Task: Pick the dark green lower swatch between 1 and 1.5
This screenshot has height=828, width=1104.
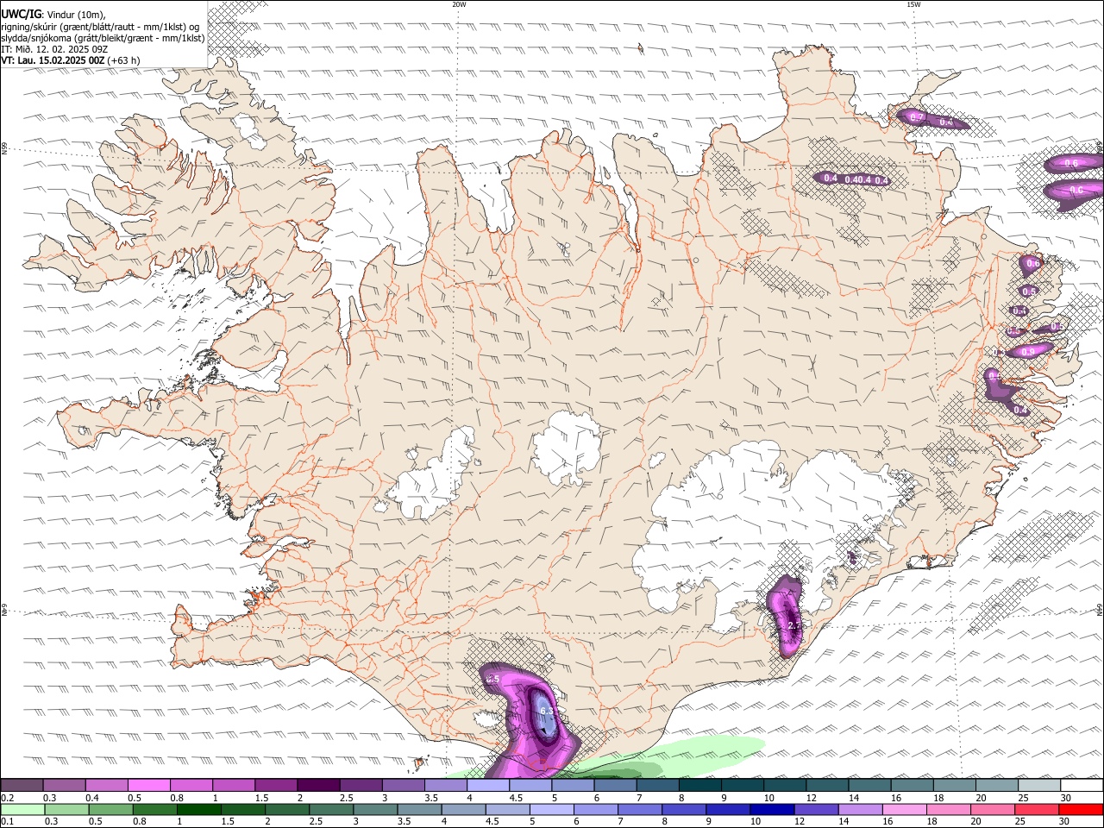Action: tap(198, 809)
